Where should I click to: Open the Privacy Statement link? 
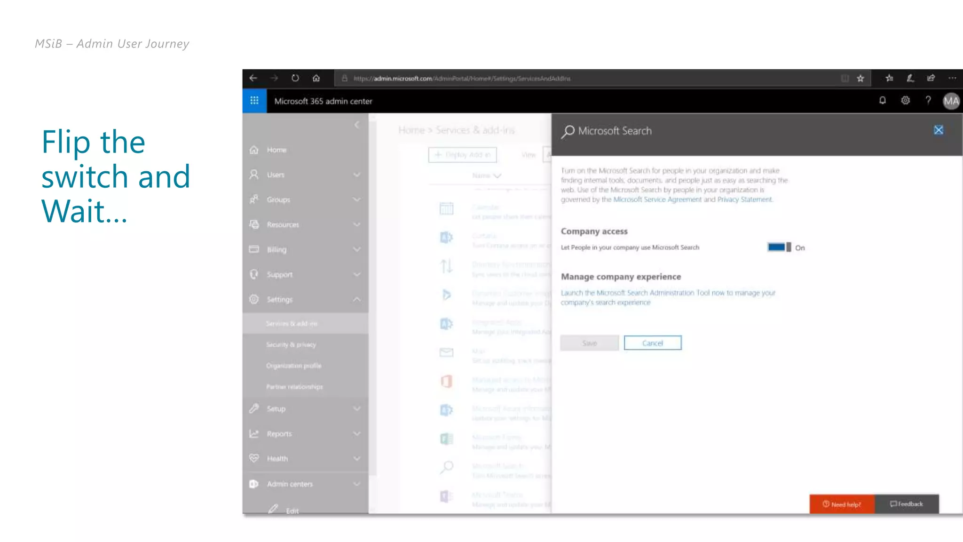[745, 199]
